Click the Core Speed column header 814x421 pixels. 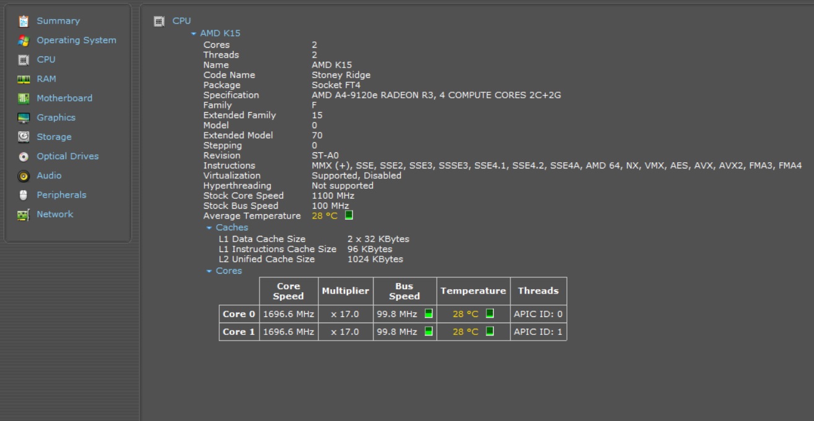click(288, 291)
